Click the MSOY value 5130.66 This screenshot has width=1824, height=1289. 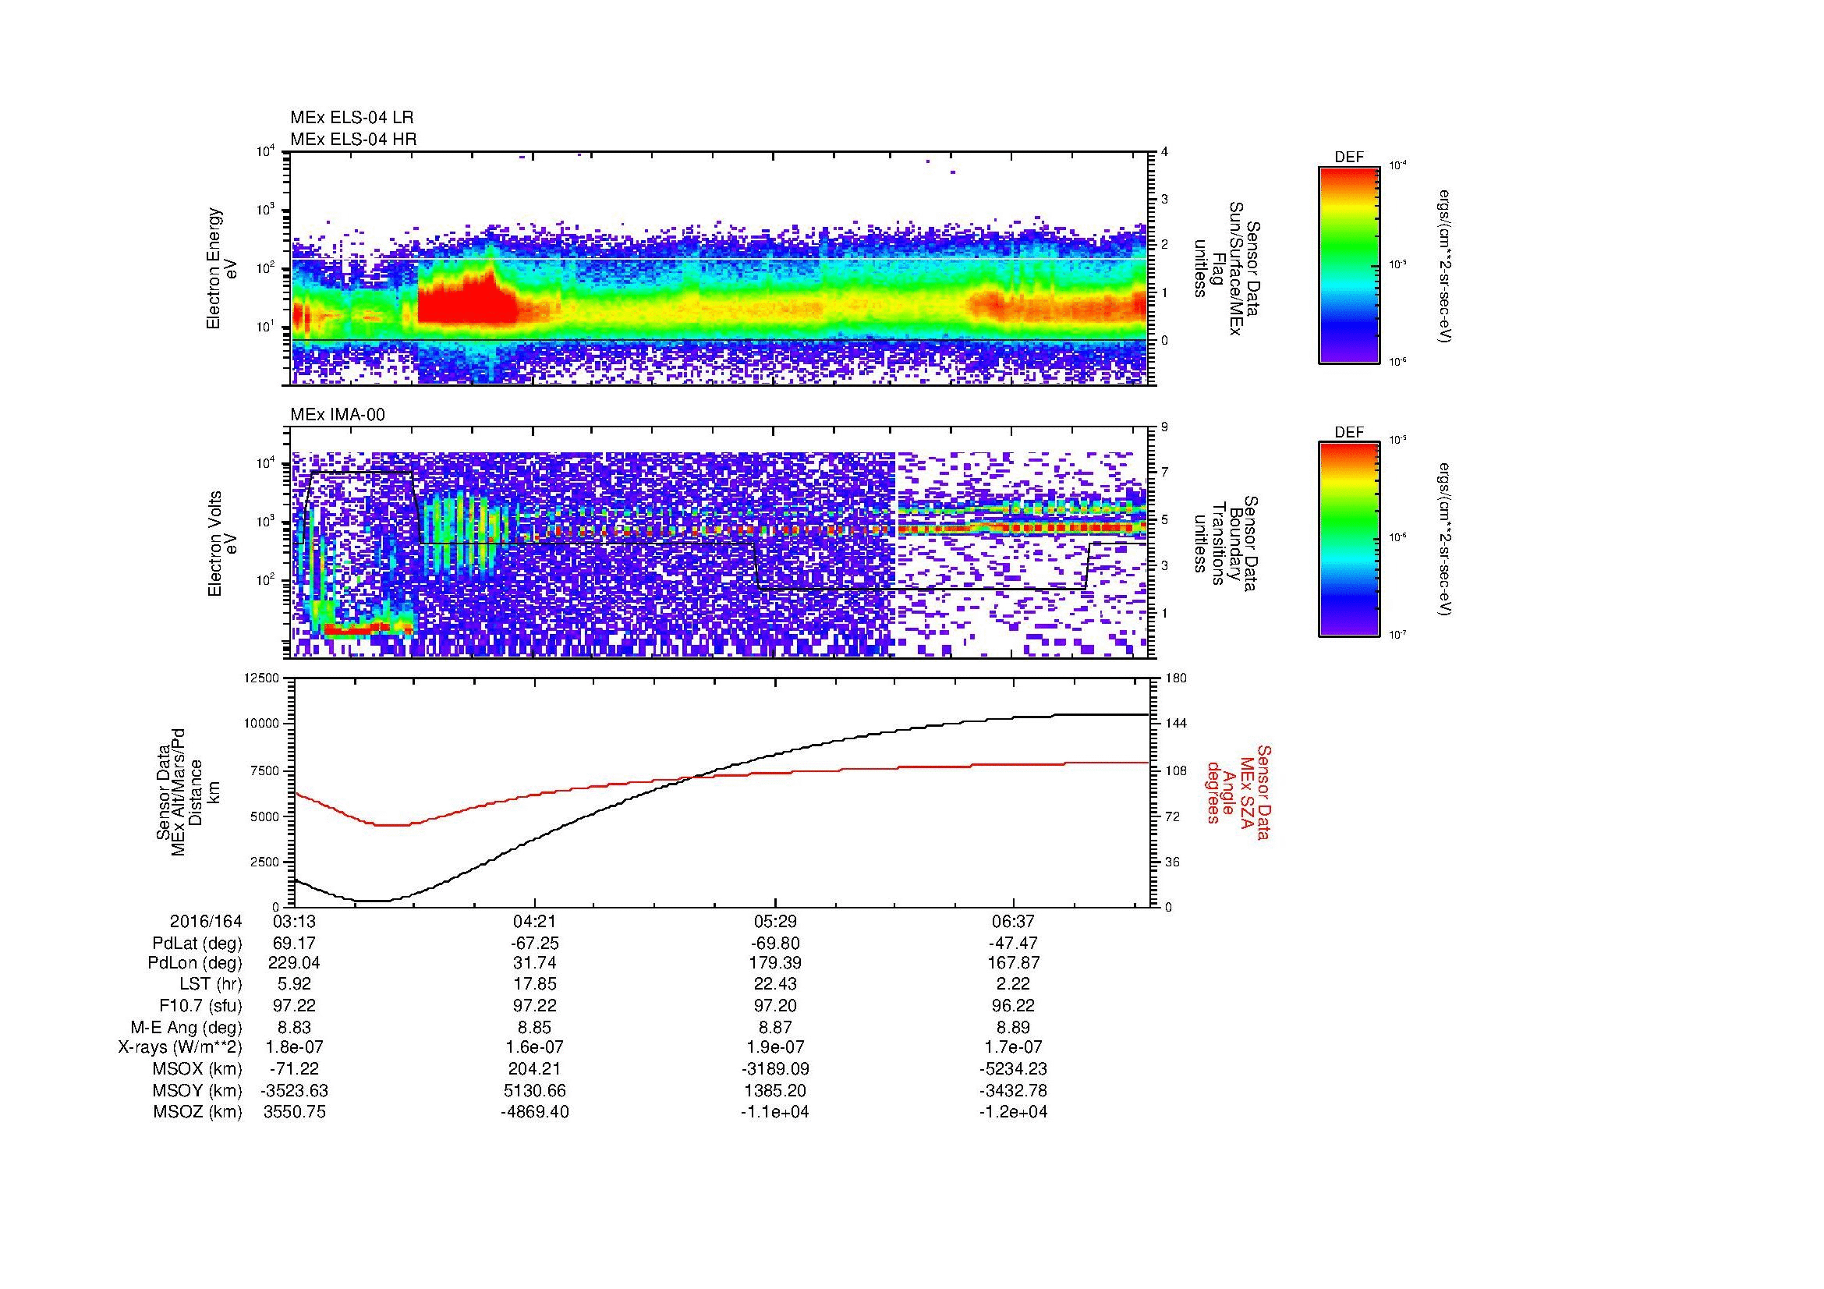pyautogui.click(x=535, y=1090)
